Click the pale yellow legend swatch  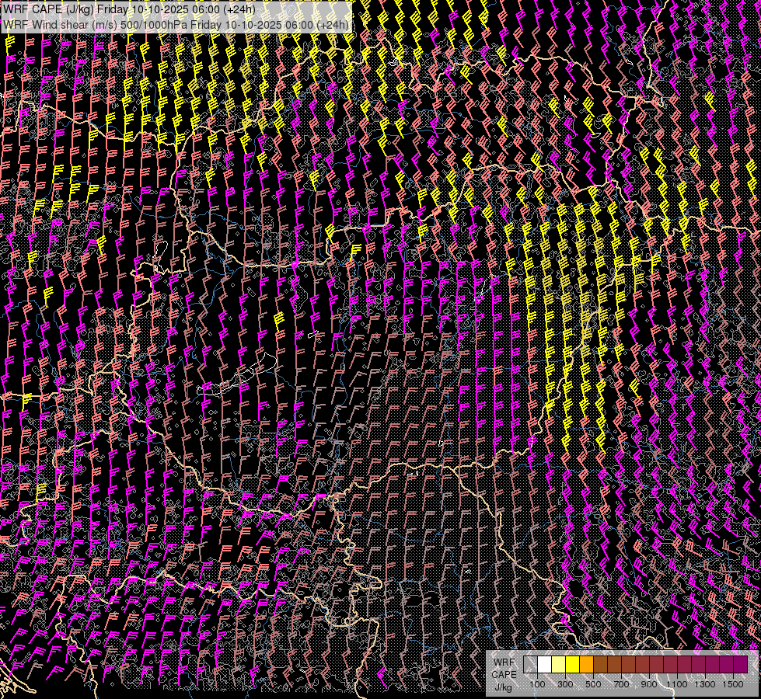559,665
